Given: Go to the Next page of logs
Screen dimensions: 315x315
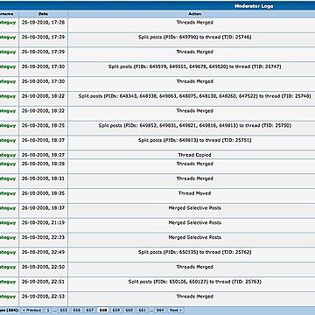Looking at the screenshot, I should pyautogui.click(x=176, y=310).
